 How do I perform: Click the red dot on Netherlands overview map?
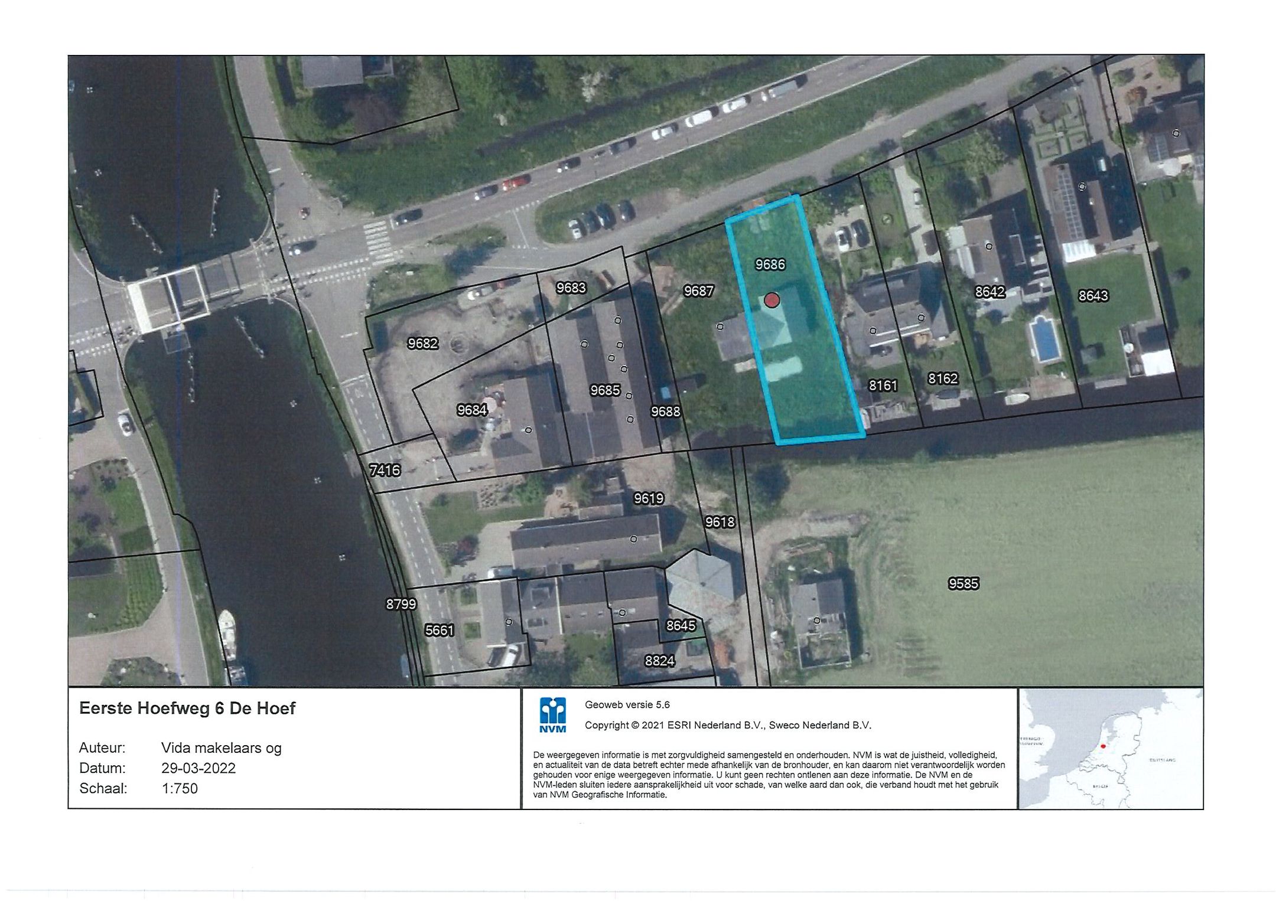click(1103, 746)
